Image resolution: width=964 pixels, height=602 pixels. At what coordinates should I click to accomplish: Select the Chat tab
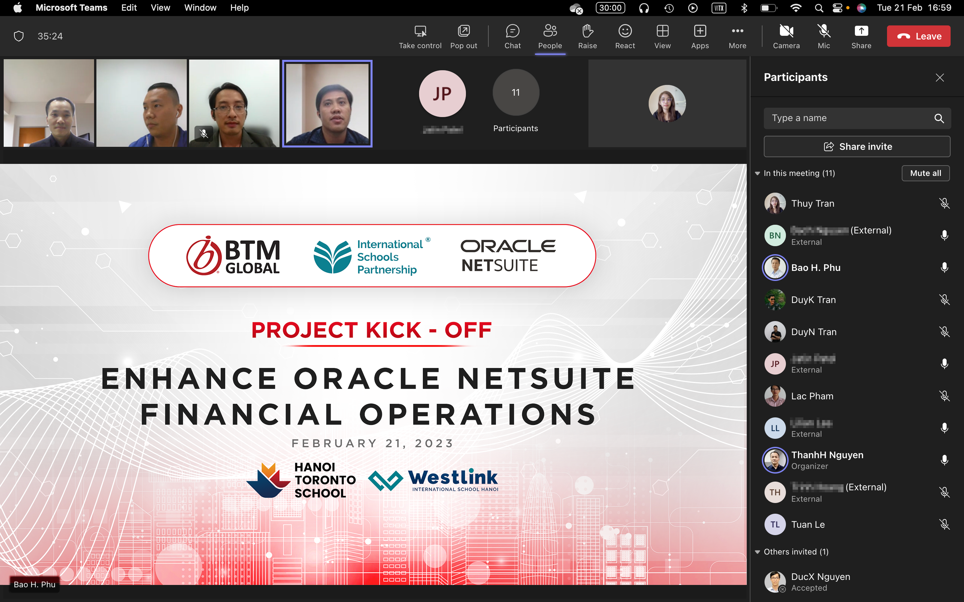tap(511, 35)
